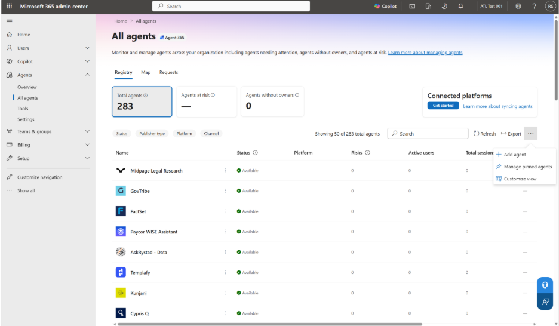
Task: Open more options for Paycor WISE Assistant
Action: pyautogui.click(x=225, y=232)
